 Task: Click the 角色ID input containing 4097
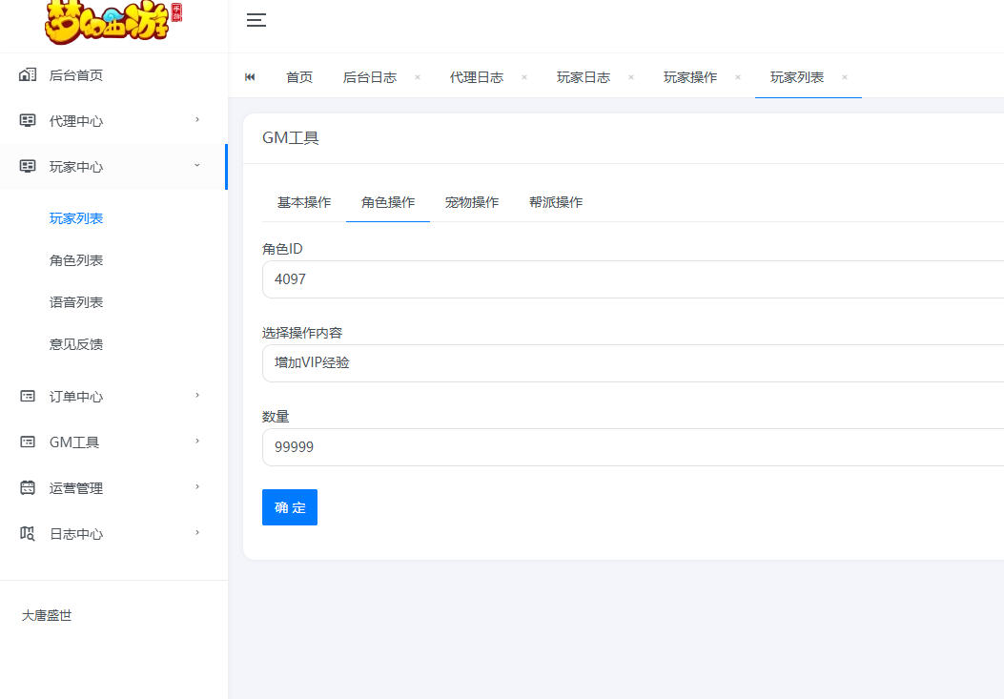(x=629, y=279)
